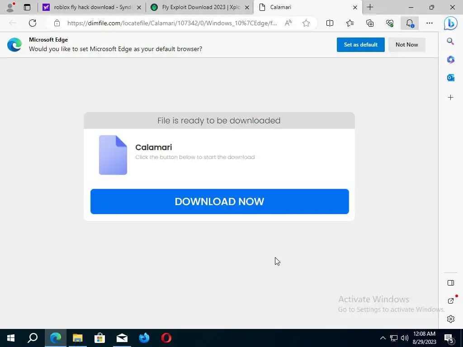Image resolution: width=463 pixels, height=347 pixels.
Task: Click Set as default button
Action: 360,45
